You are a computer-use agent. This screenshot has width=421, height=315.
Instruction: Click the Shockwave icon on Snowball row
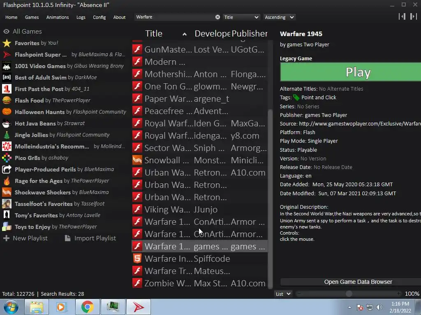click(137, 160)
